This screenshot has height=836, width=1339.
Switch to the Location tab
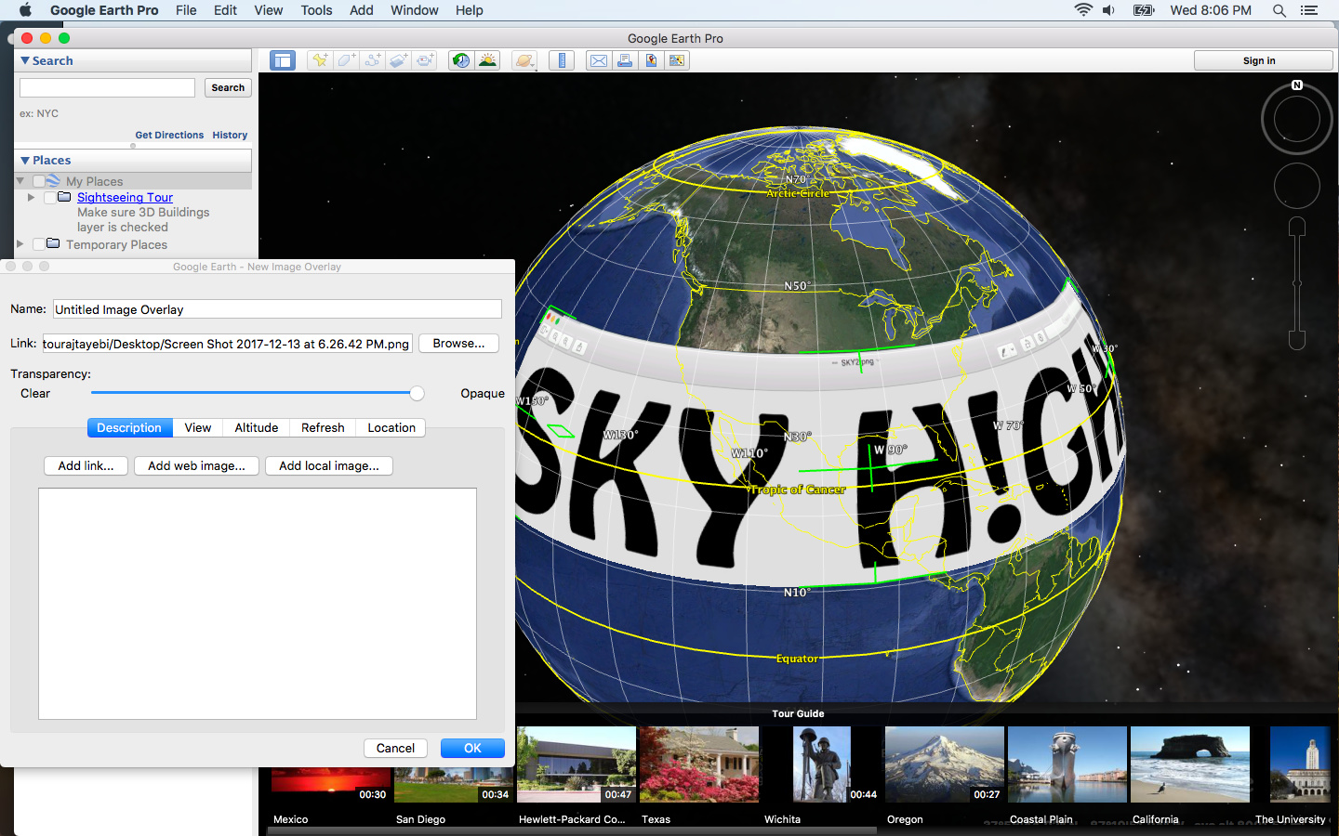(x=391, y=427)
